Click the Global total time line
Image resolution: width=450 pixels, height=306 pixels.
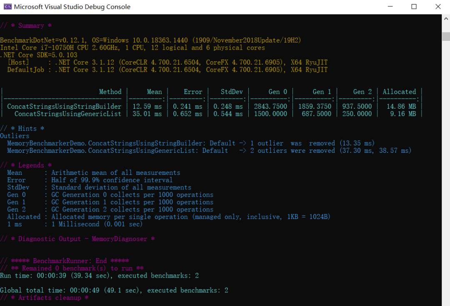coord(115,290)
